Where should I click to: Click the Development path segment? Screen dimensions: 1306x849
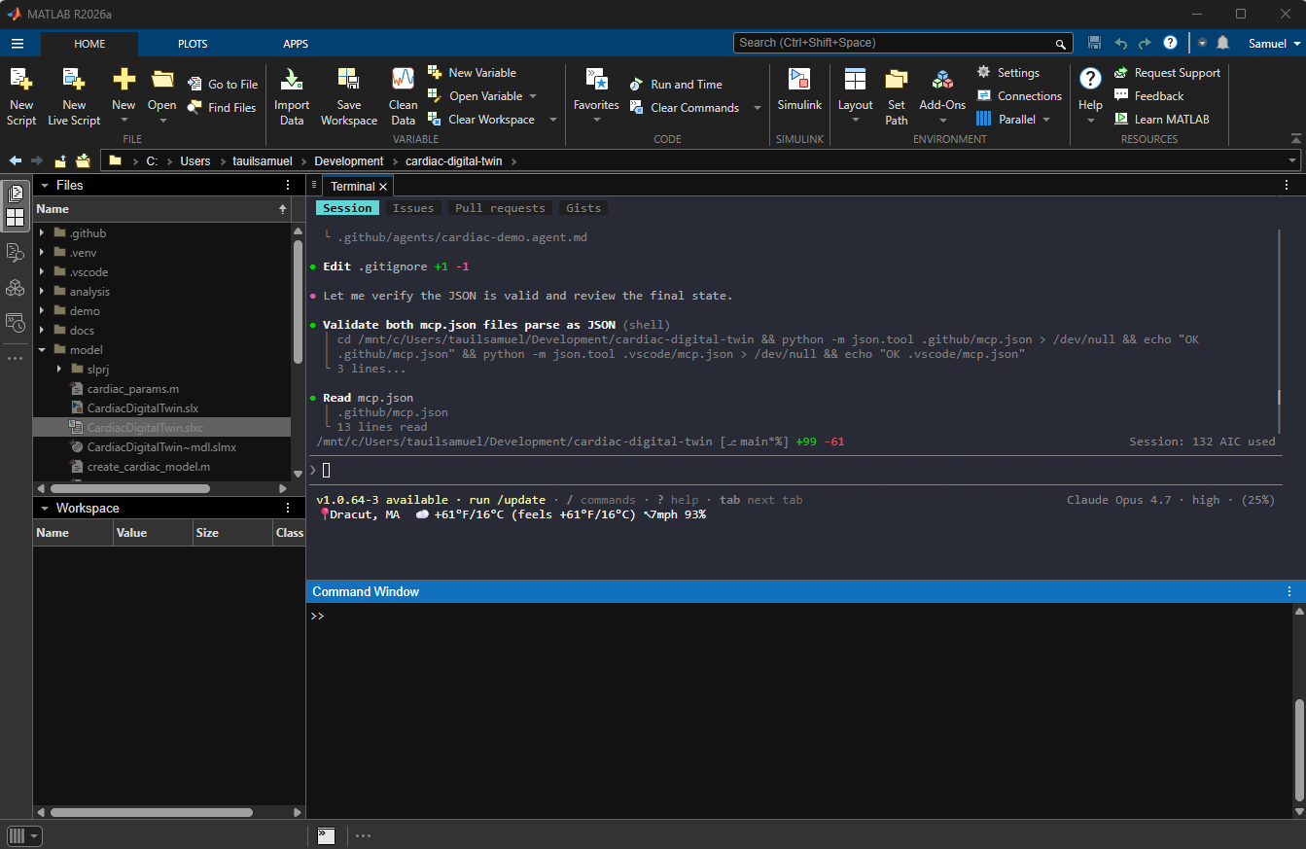[x=349, y=161]
